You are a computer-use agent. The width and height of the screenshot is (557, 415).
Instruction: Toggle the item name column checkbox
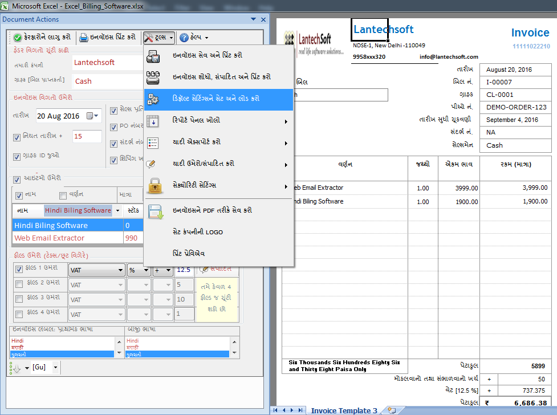(x=19, y=196)
